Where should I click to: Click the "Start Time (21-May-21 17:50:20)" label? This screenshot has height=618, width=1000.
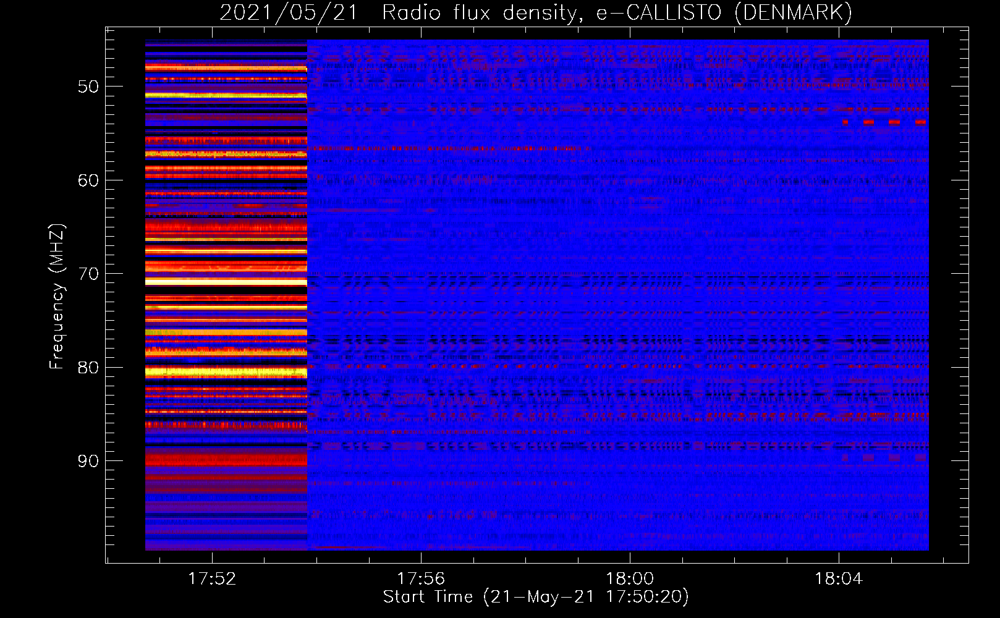point(536,597)
